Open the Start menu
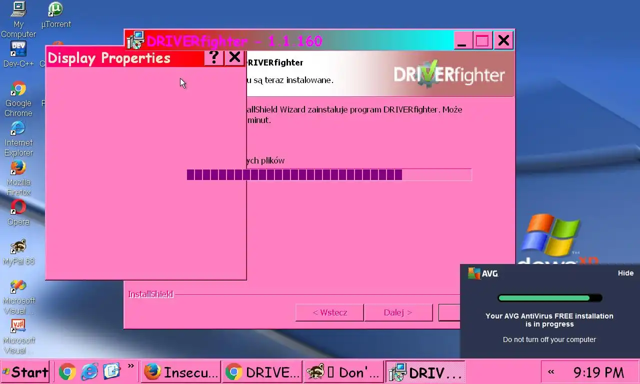Screen dimensions: 640x384 pyautogui.click(x=25, y=372)
